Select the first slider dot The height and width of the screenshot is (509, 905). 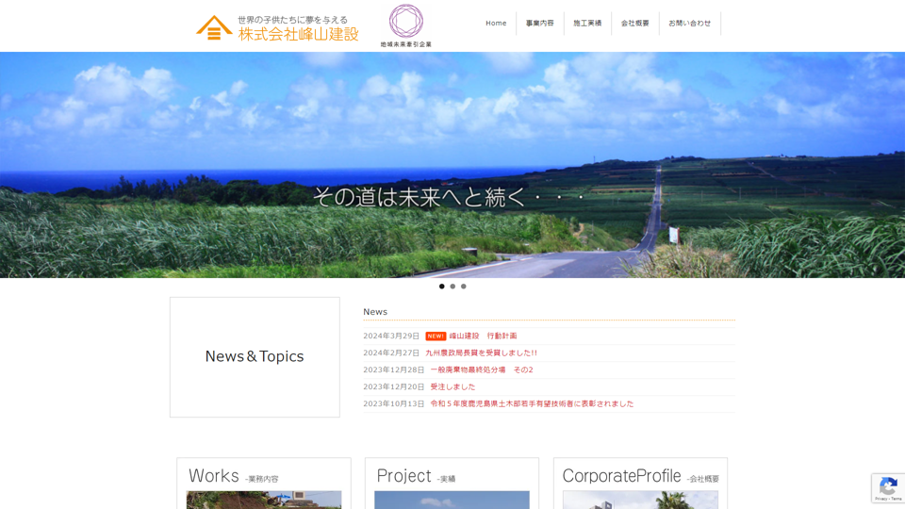[441, 287]
